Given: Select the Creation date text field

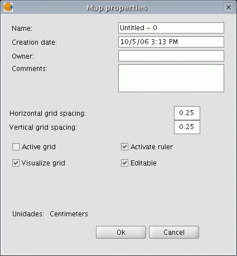Looking at the screenshot, I should coord(171,42).
